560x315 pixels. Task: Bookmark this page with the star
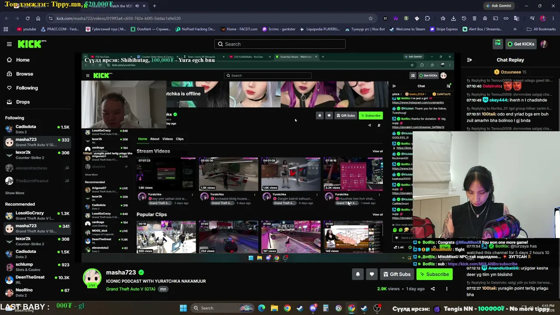(371, 18)
